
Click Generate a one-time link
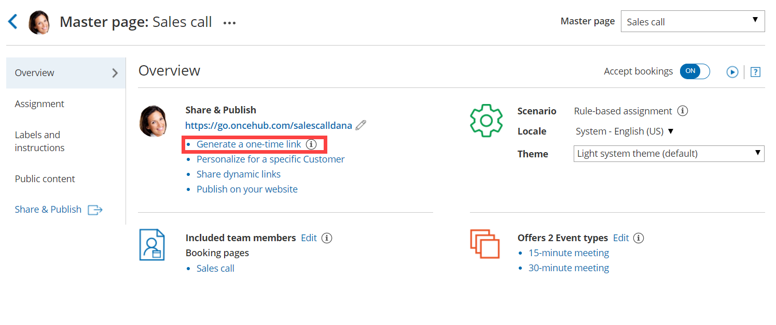pyautogui.click(x=248, y=144)
